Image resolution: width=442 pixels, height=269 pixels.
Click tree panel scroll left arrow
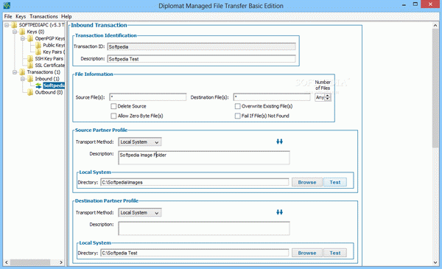(x=7, y=262)
